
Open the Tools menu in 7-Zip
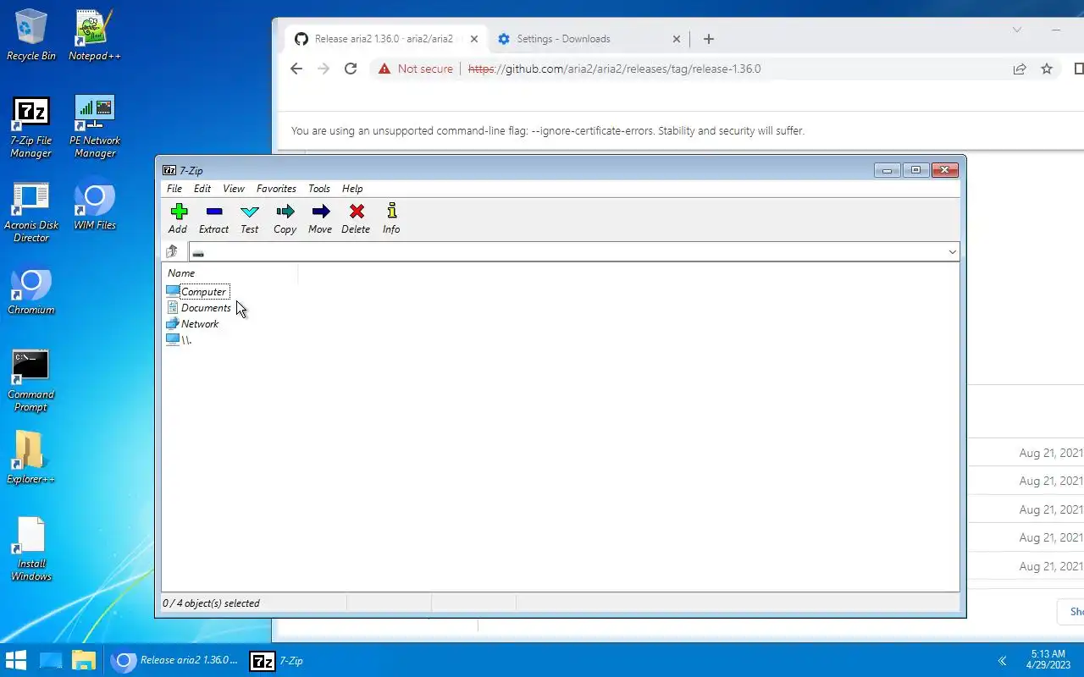tap(319, 189)
